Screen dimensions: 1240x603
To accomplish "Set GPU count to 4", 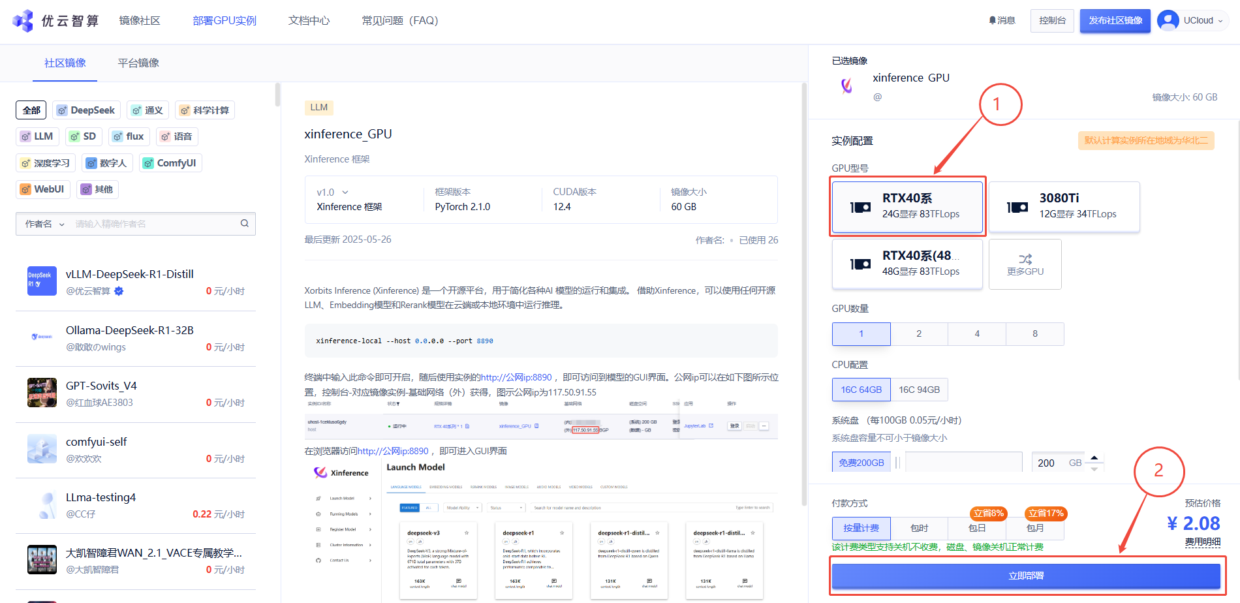I will tap(977, 333).
